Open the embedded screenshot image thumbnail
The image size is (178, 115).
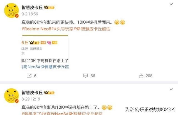tap(45, 52)
